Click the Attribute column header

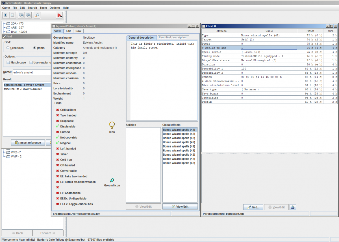point(221,31)
